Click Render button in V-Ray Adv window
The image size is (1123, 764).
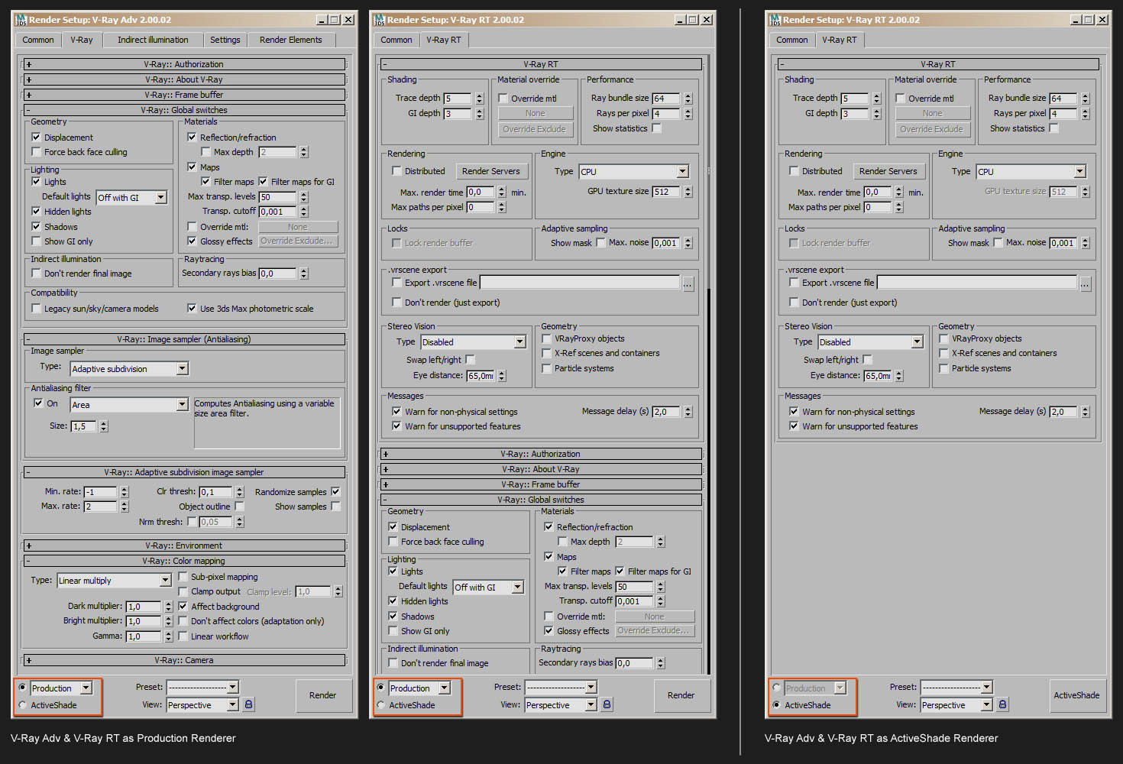(x=322, y=695)
